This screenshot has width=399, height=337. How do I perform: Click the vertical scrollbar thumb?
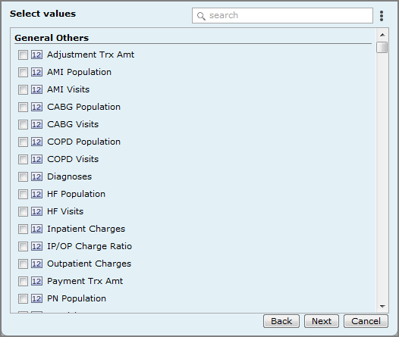[382, 47]
